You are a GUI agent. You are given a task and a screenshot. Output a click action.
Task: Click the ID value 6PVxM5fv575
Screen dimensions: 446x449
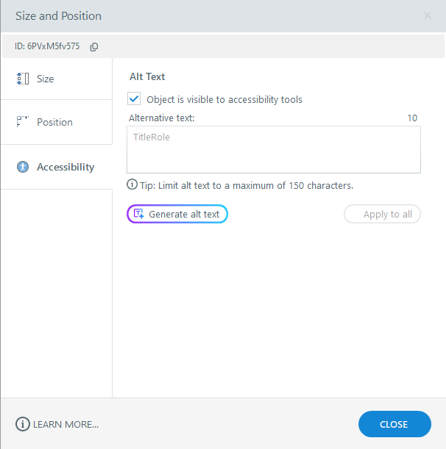click(x=54, y=46)
